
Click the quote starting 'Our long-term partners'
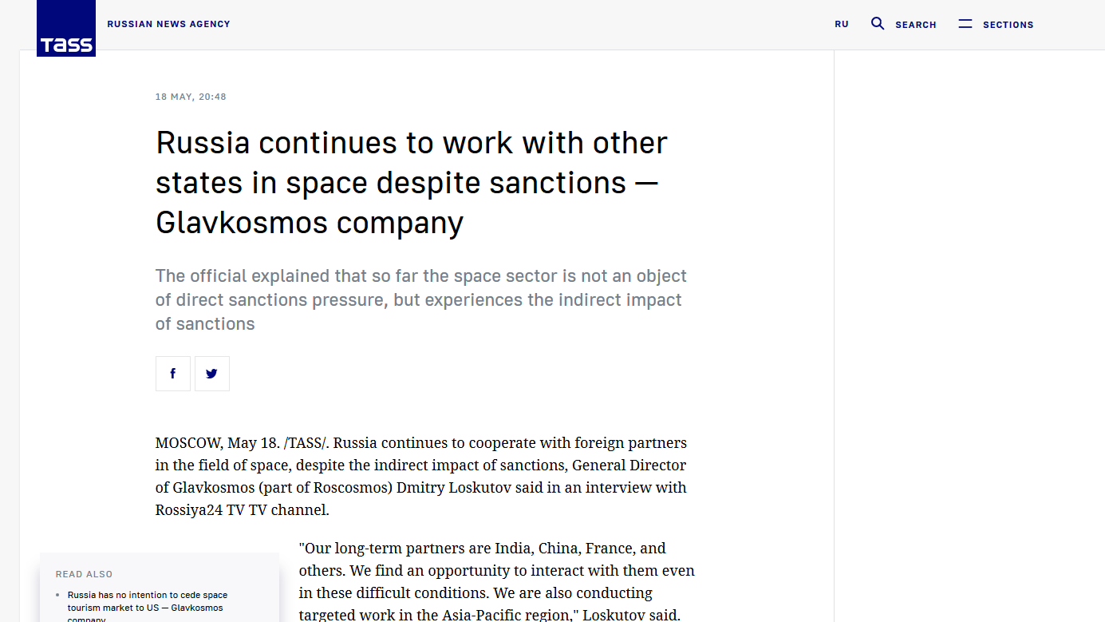coord(497,581)
